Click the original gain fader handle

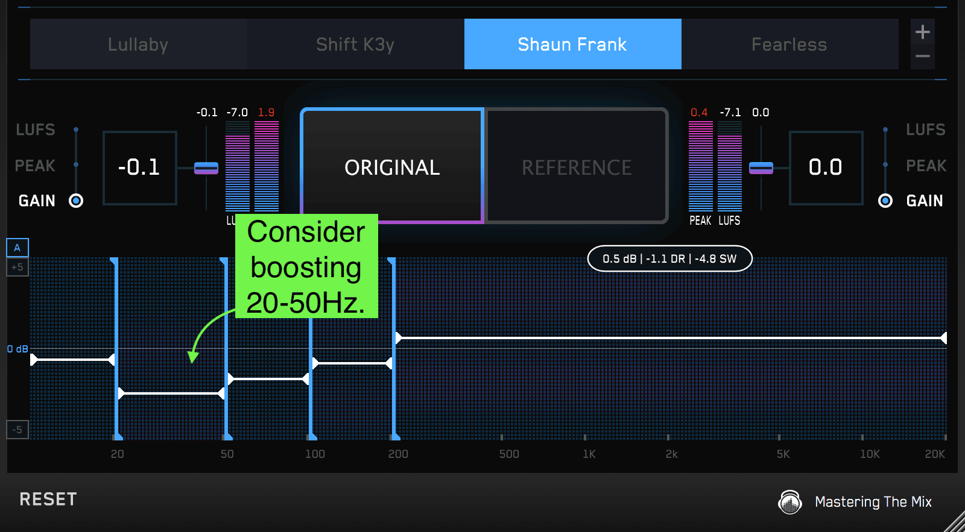[x=206, y=168]
